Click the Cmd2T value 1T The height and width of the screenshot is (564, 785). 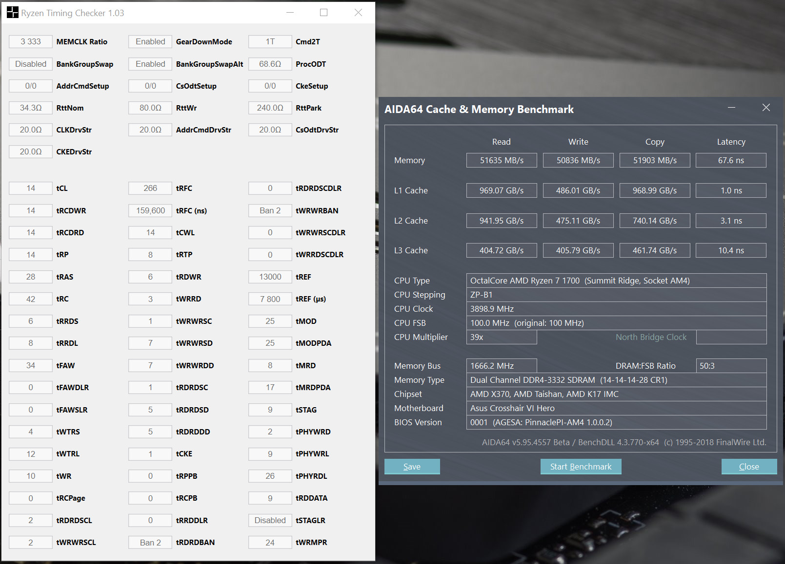pyautogui.click(x=270, y=42)
